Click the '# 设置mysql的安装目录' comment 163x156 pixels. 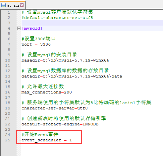49,55
